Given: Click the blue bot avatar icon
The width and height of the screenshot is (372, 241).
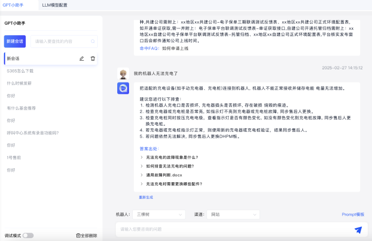Looking at the screenshot, I should (x=123, y=88).
